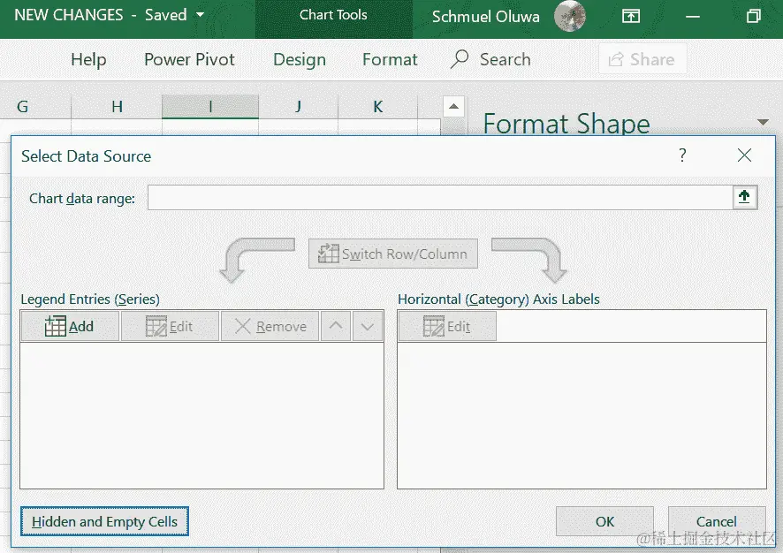Open Hidden and Empty Cells settings
Image resolution: width=783 pixels, height=553 pixels.
point(104,521)
